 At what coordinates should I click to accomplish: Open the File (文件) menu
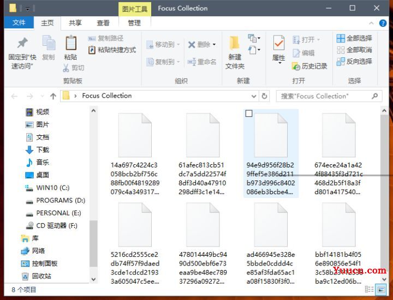click(x=19, y=23)
